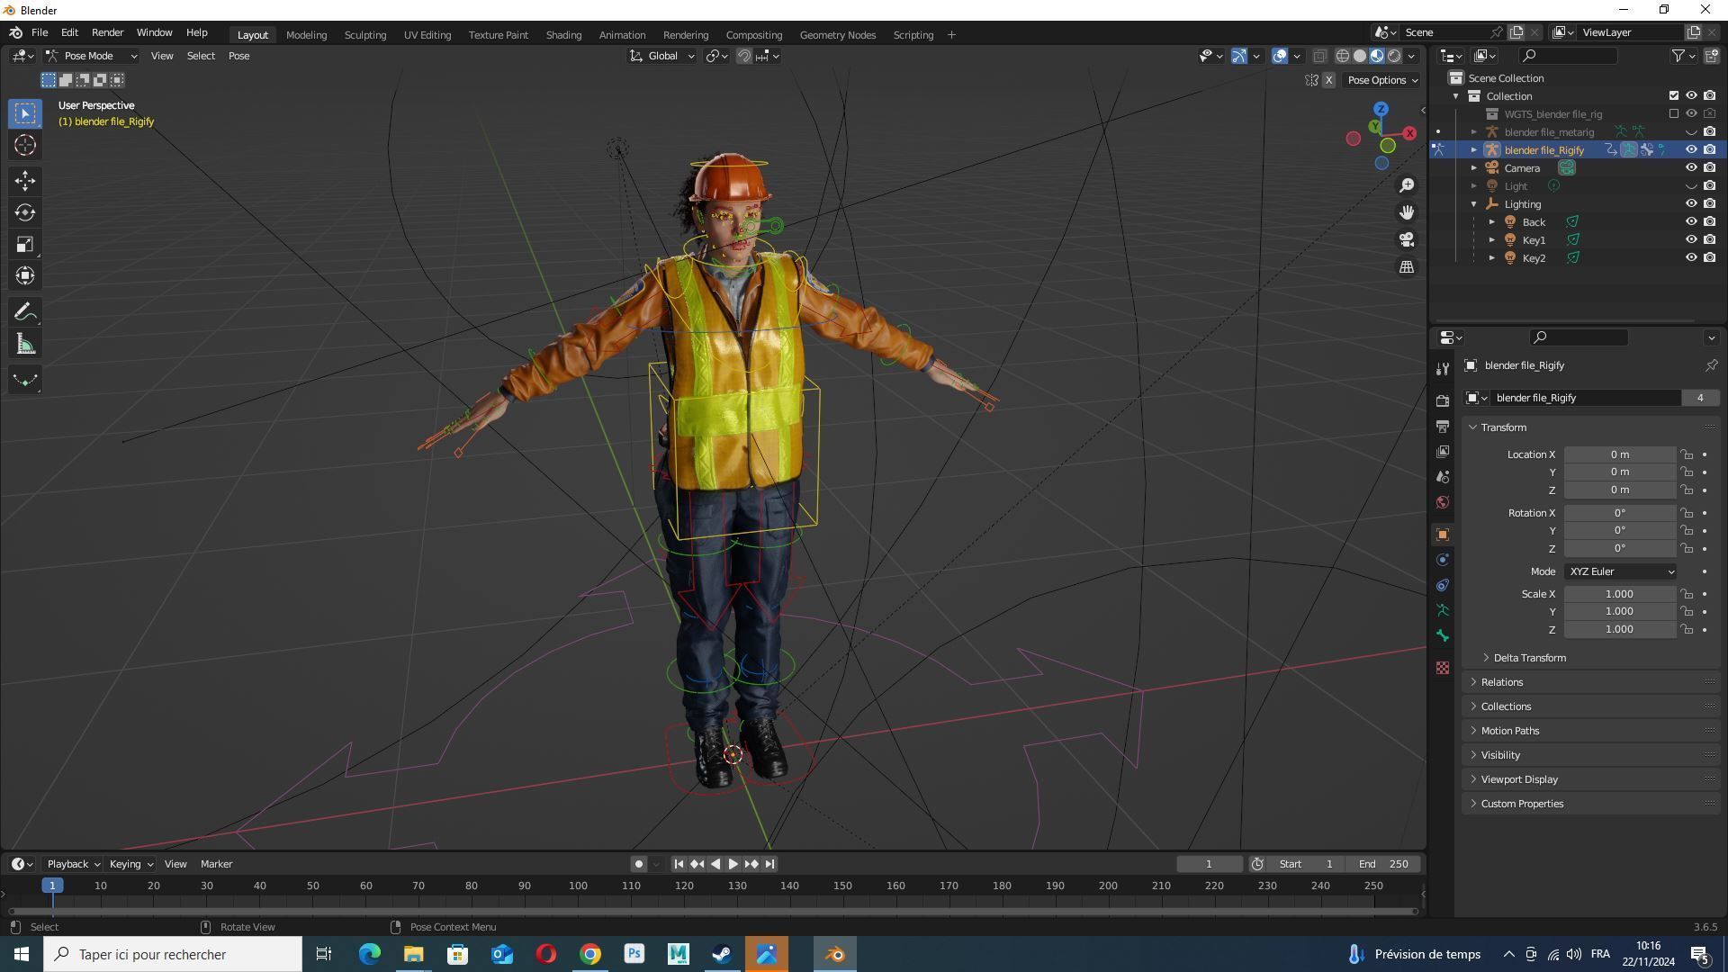Viewport: 1728px width, 972px height.
Task: Open the Physics properties tab
Action: 1443,560
